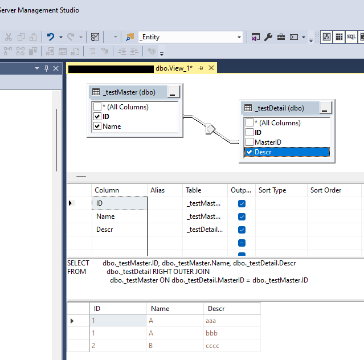Toggle Output checkbox for Name criteria row
The image size is (364, 360).
click(x=242, y=217)
